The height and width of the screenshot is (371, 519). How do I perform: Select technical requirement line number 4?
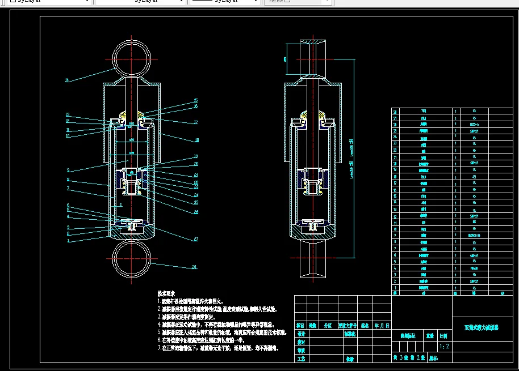216,325
